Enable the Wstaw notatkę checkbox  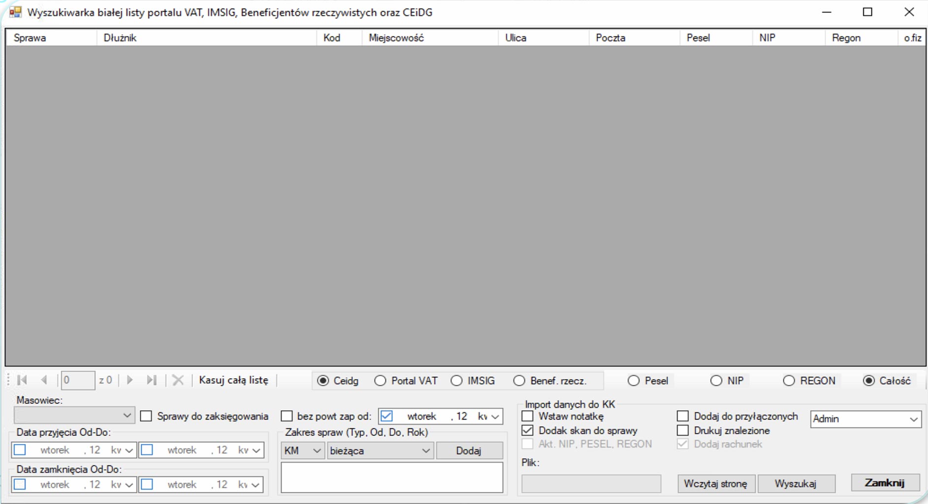(527, 417)
